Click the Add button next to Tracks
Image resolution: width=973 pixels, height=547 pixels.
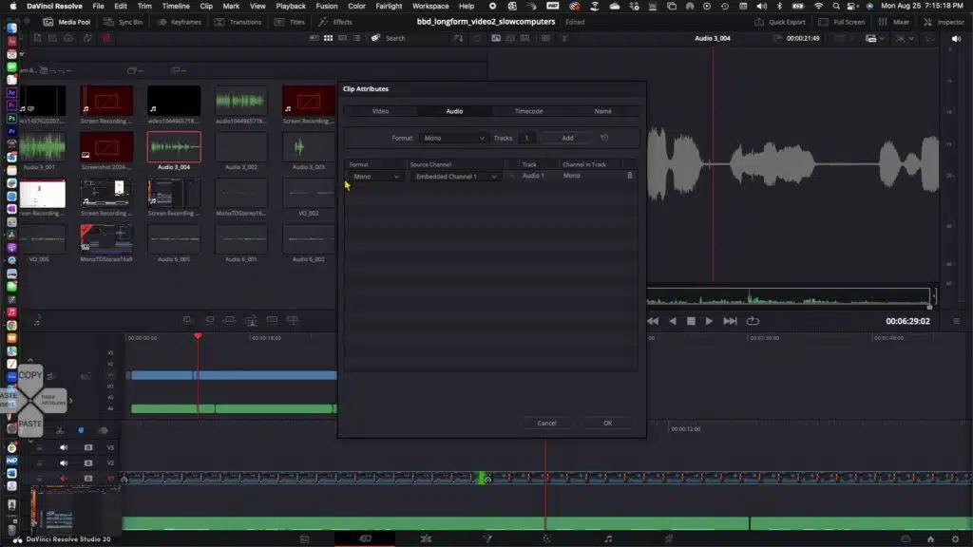click(x=567, y=138)
